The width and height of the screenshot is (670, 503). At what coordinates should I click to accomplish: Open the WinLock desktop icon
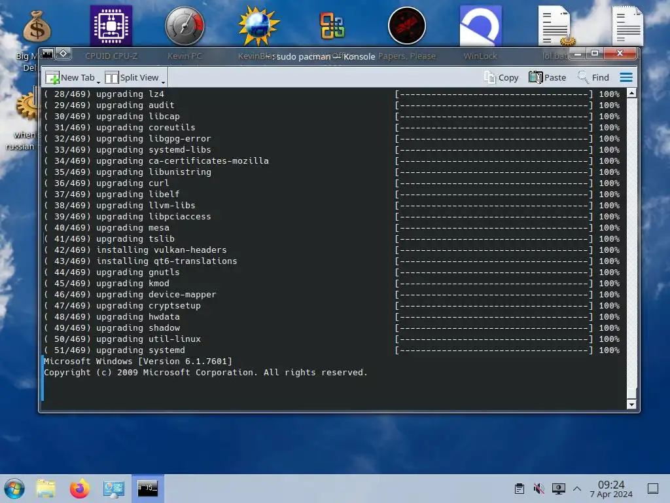[480, 26]
